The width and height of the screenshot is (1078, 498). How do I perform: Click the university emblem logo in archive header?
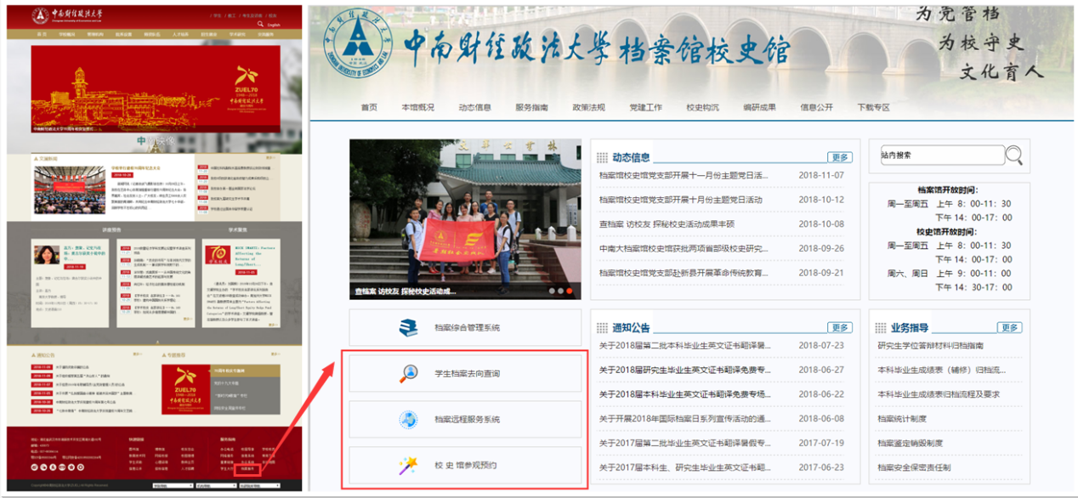pos(355,41)
